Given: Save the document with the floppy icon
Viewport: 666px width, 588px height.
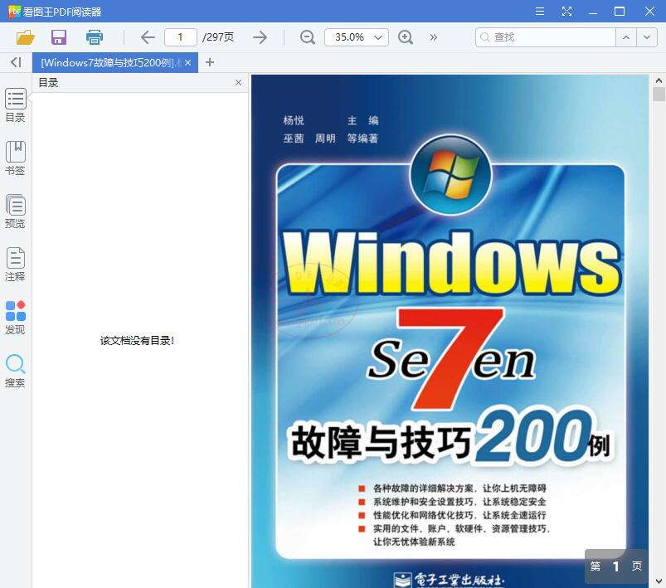Looking at the screenshot, I should (x=59, y=37).
